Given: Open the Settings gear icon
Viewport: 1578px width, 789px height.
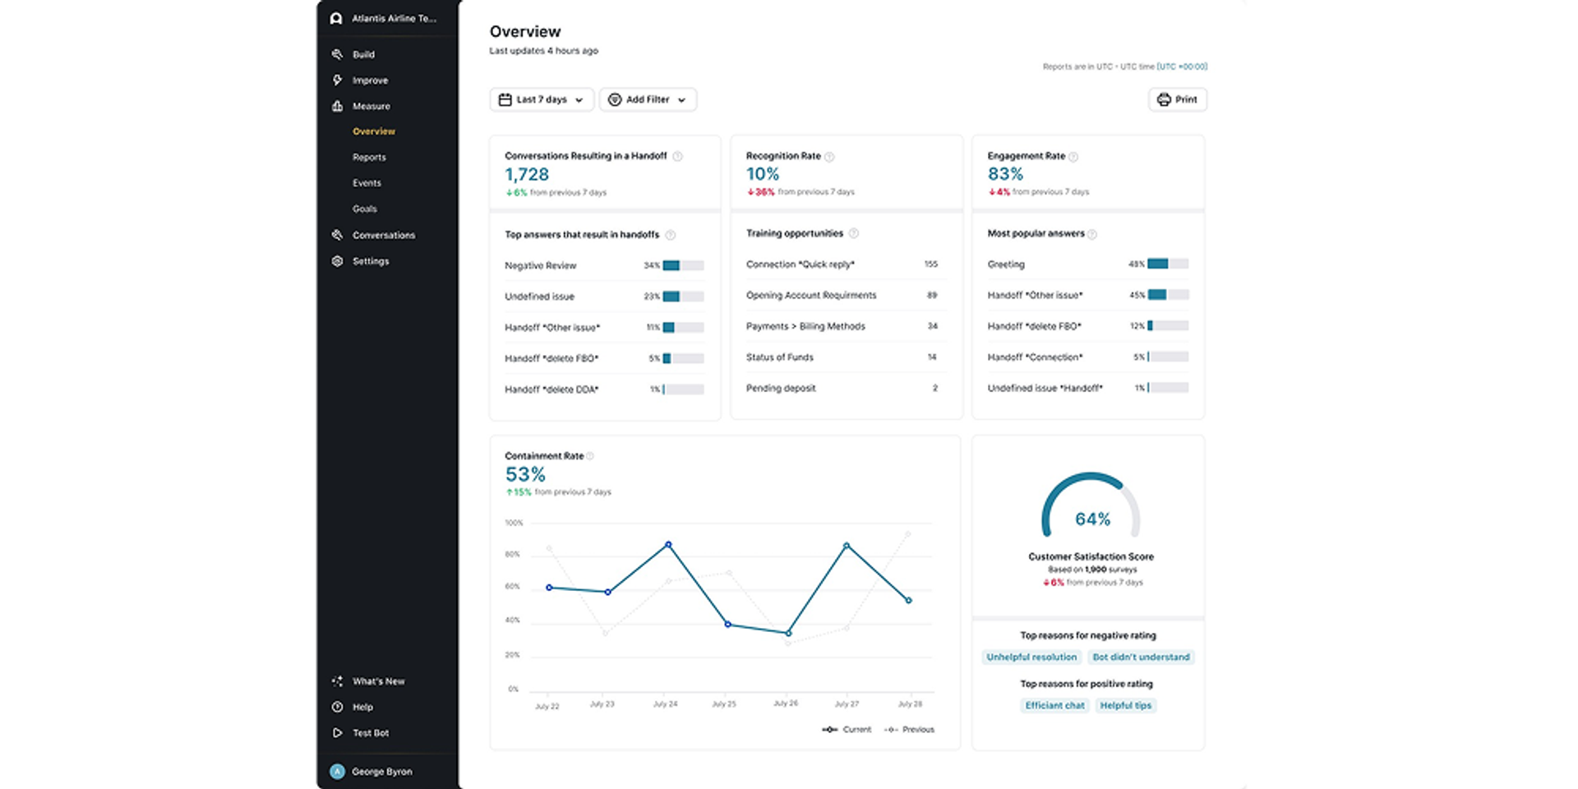Looking at the screenshot, I should pos(337,261).
